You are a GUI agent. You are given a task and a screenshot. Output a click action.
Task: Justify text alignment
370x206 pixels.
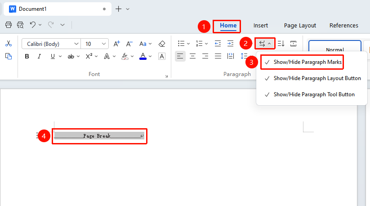tap(218, 56)
